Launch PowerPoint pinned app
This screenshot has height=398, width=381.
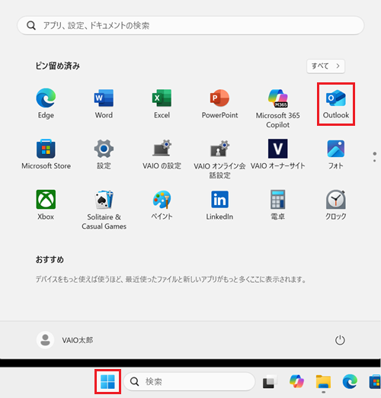(x=219, y=104)
